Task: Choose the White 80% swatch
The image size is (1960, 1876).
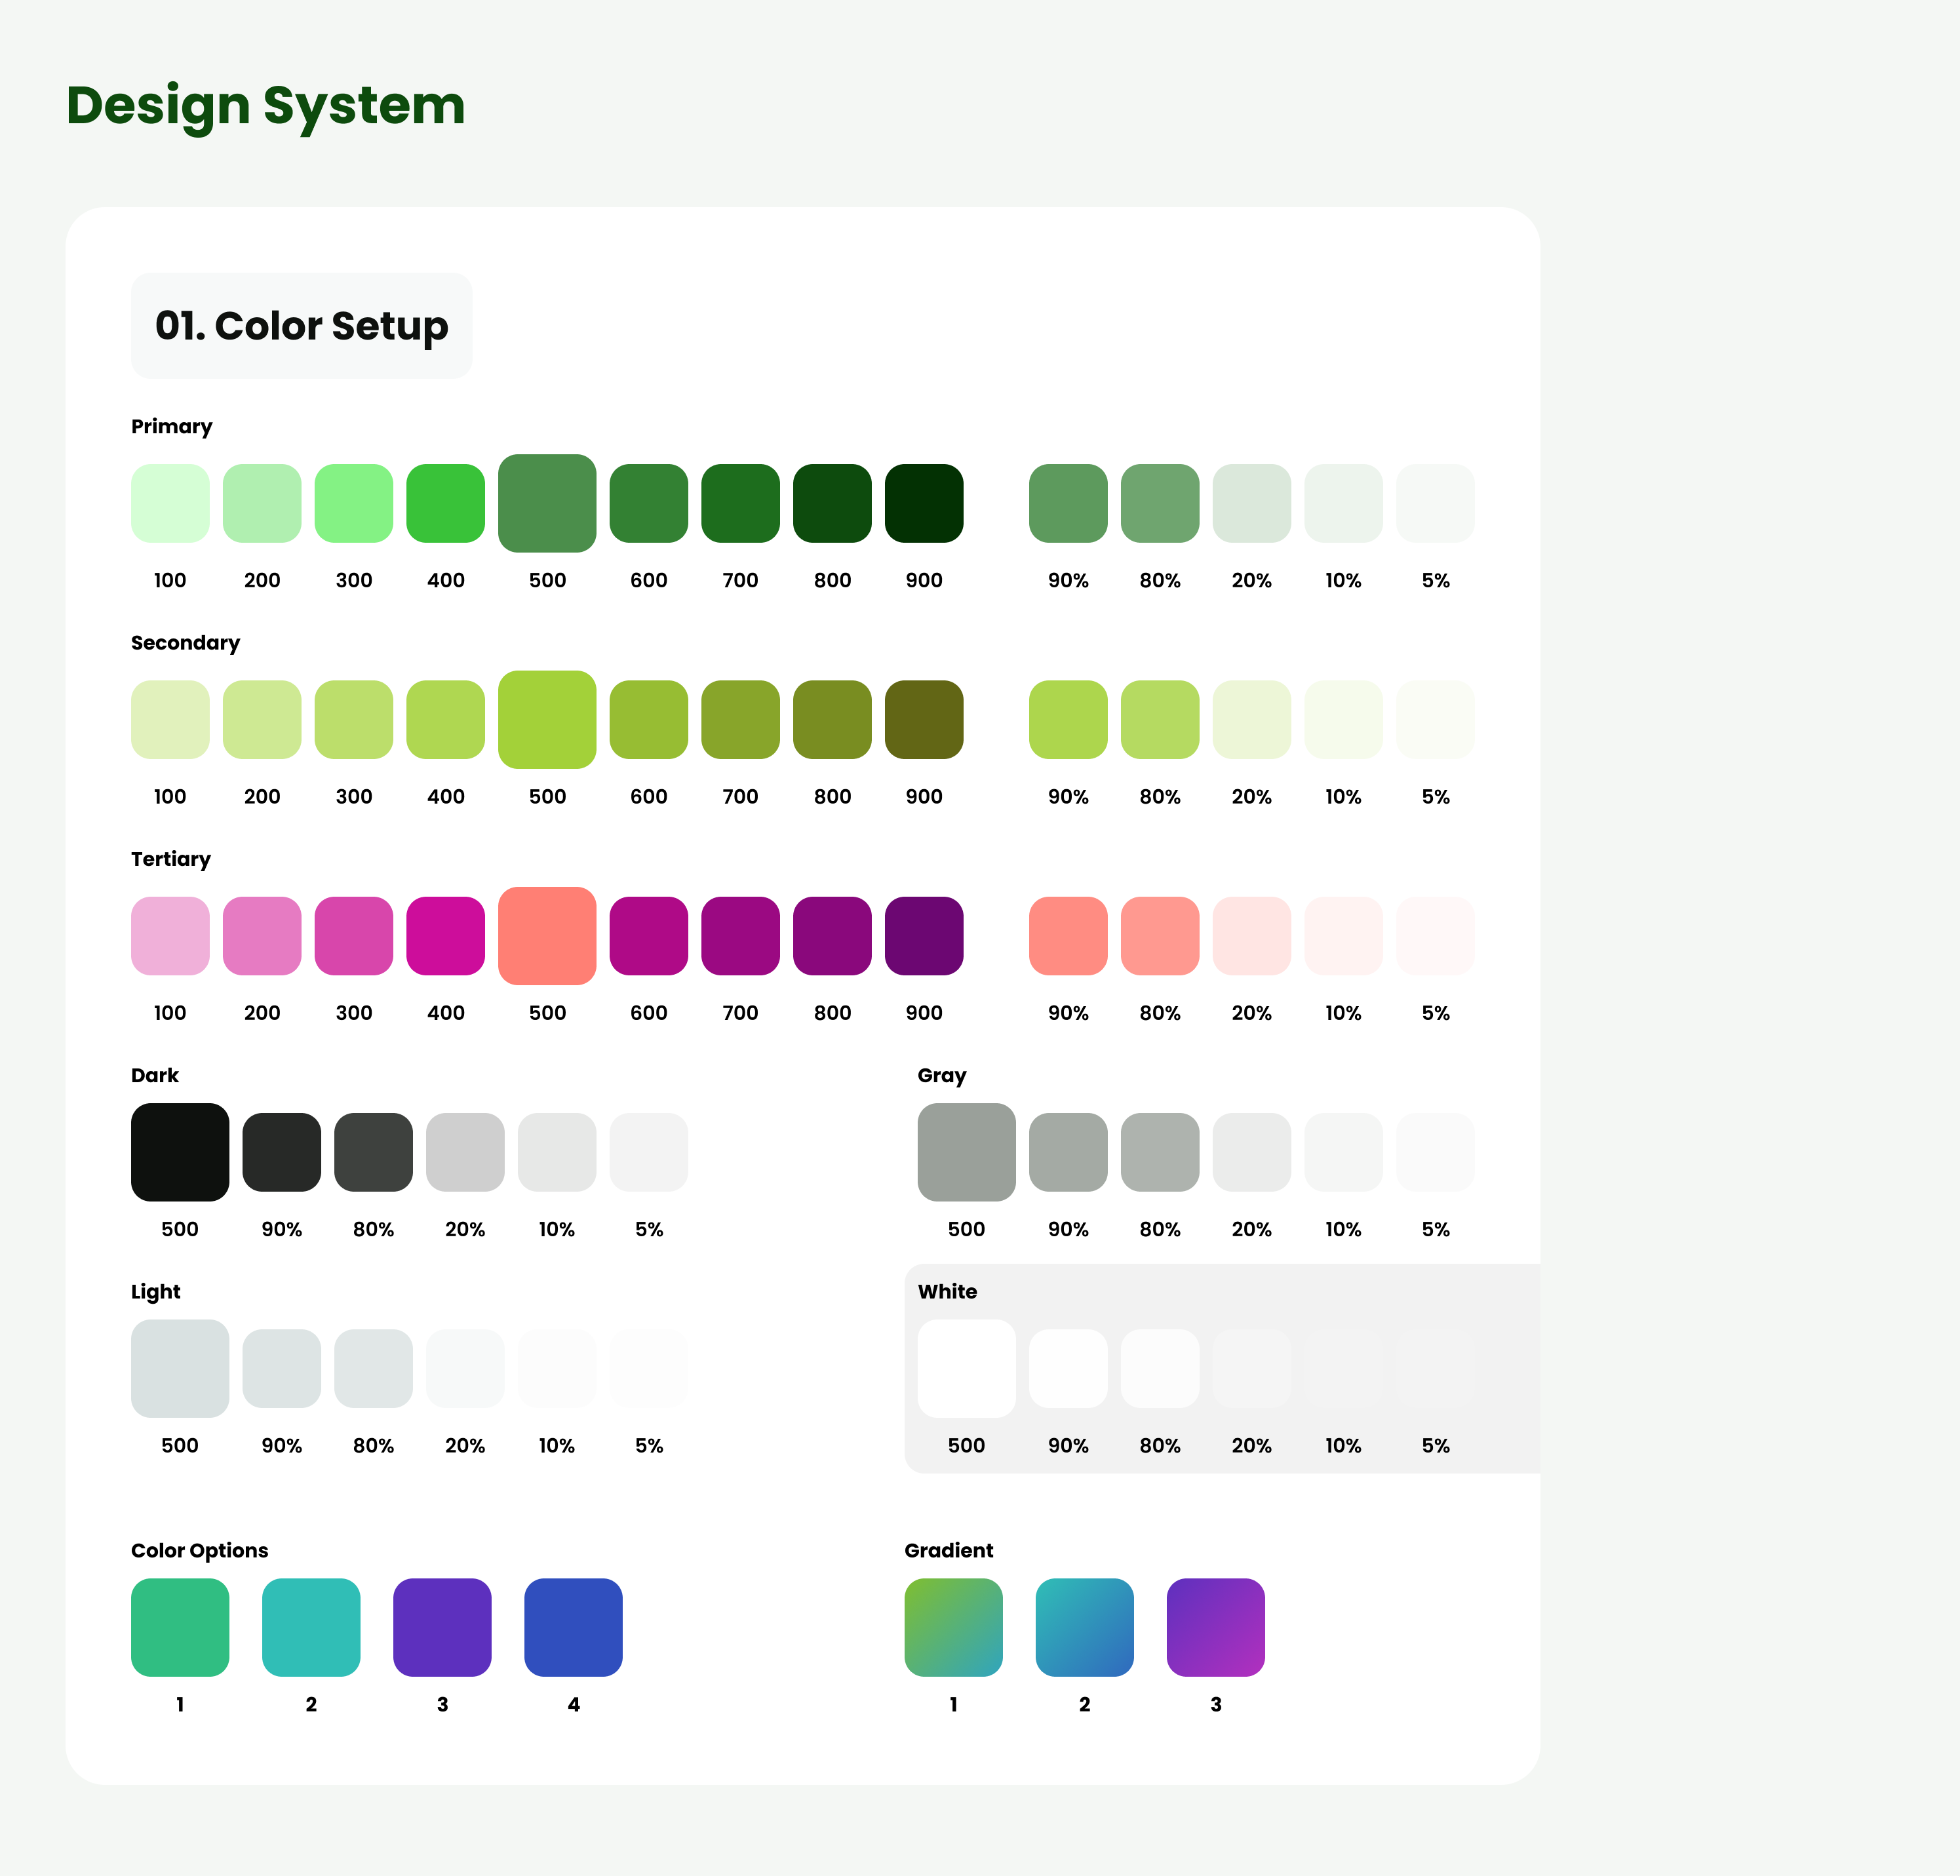Action: 1160,1369
